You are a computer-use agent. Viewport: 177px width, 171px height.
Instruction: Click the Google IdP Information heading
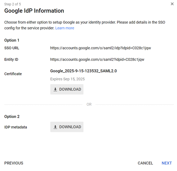(x=34, y=11)
